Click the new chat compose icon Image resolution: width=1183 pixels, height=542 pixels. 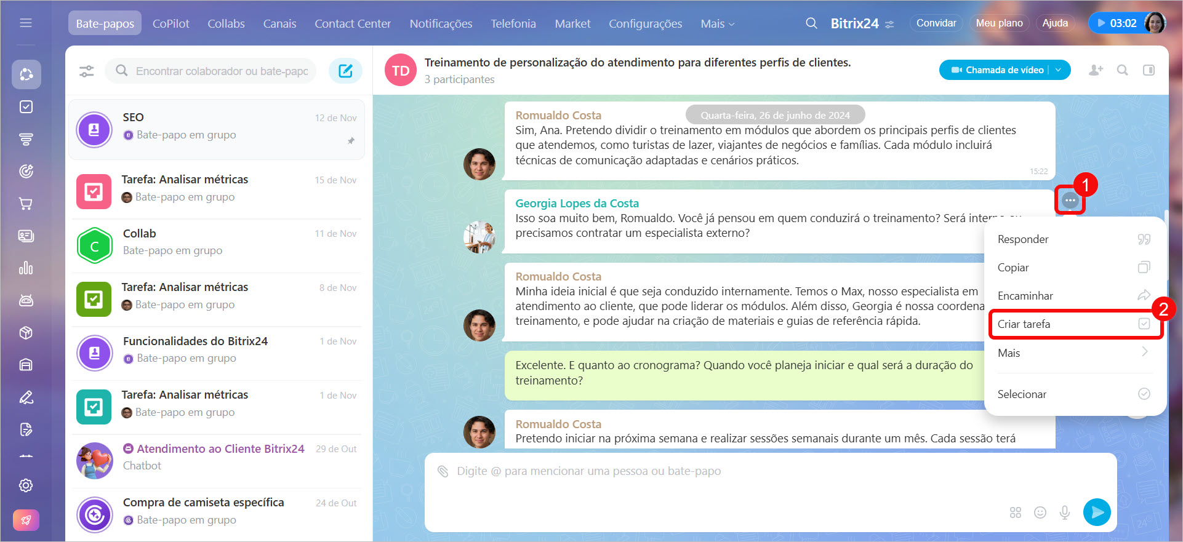[x=345, y=71]
